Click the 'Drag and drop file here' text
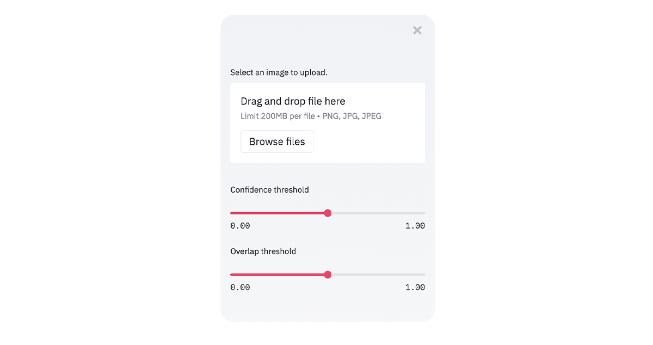653x345 pixels. click(x=293, y=101)
